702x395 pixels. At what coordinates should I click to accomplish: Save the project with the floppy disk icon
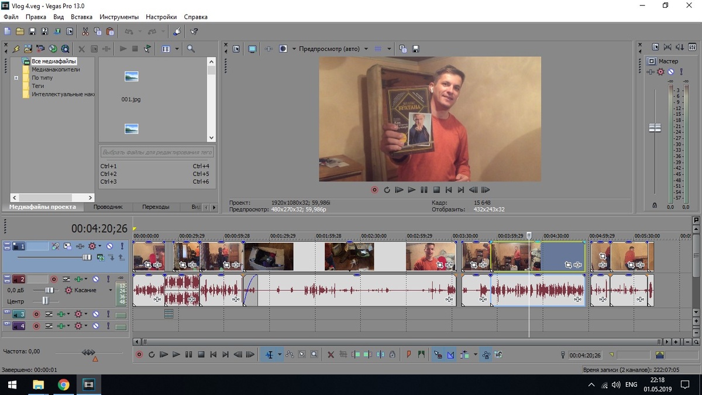32,31
